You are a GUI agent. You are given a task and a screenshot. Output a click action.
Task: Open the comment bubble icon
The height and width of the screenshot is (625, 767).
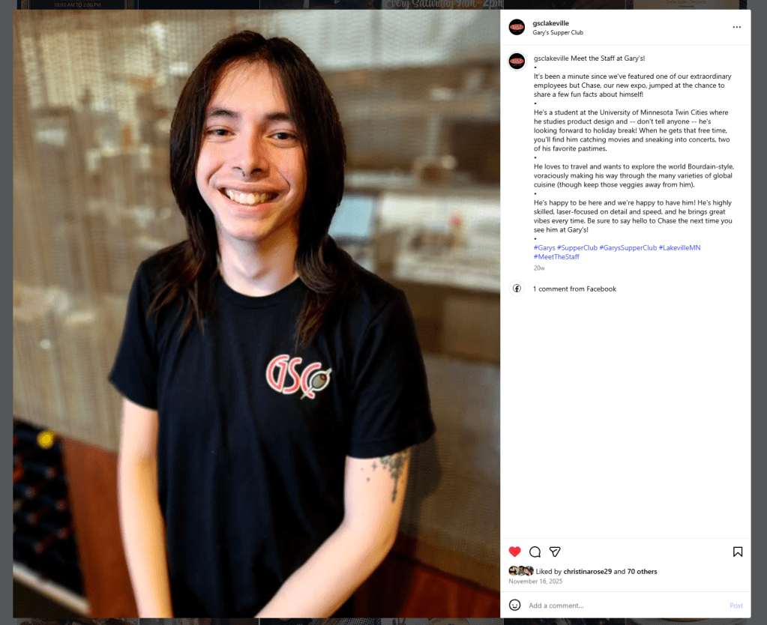click(535, 552)
